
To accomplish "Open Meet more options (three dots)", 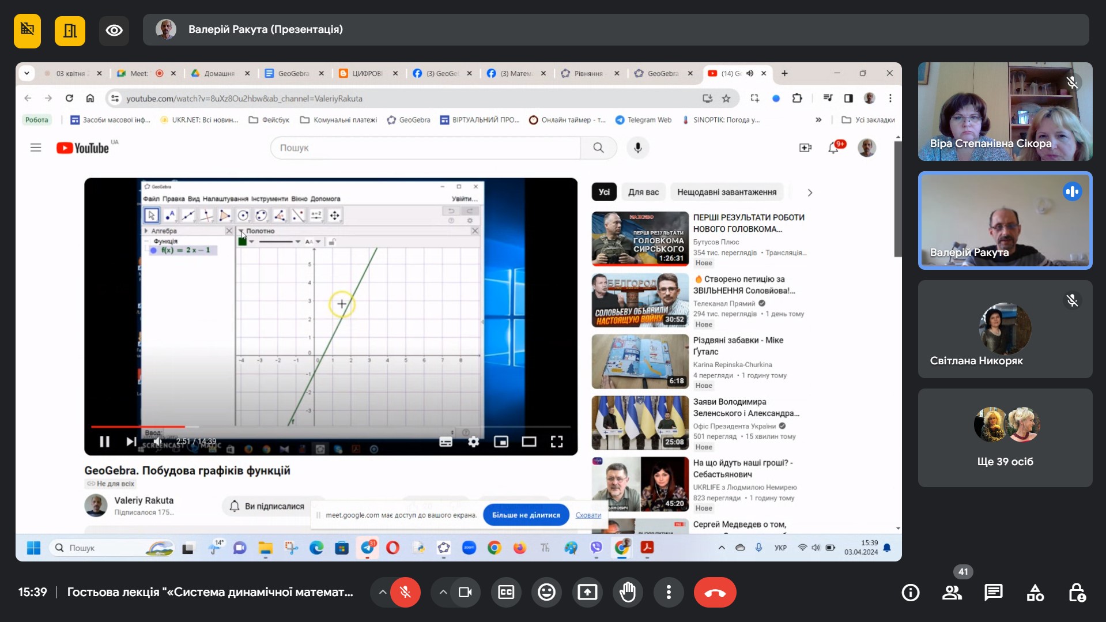I will 669,592.
